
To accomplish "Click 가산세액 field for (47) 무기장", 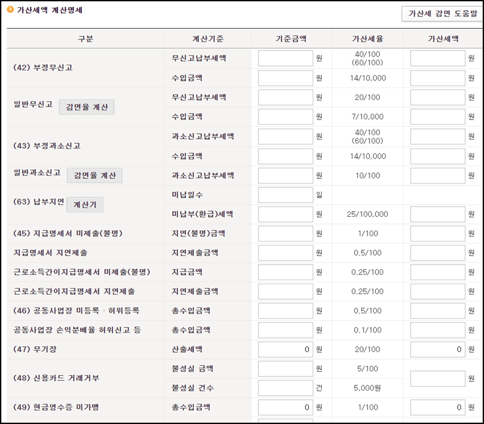I will coord(438,350).
